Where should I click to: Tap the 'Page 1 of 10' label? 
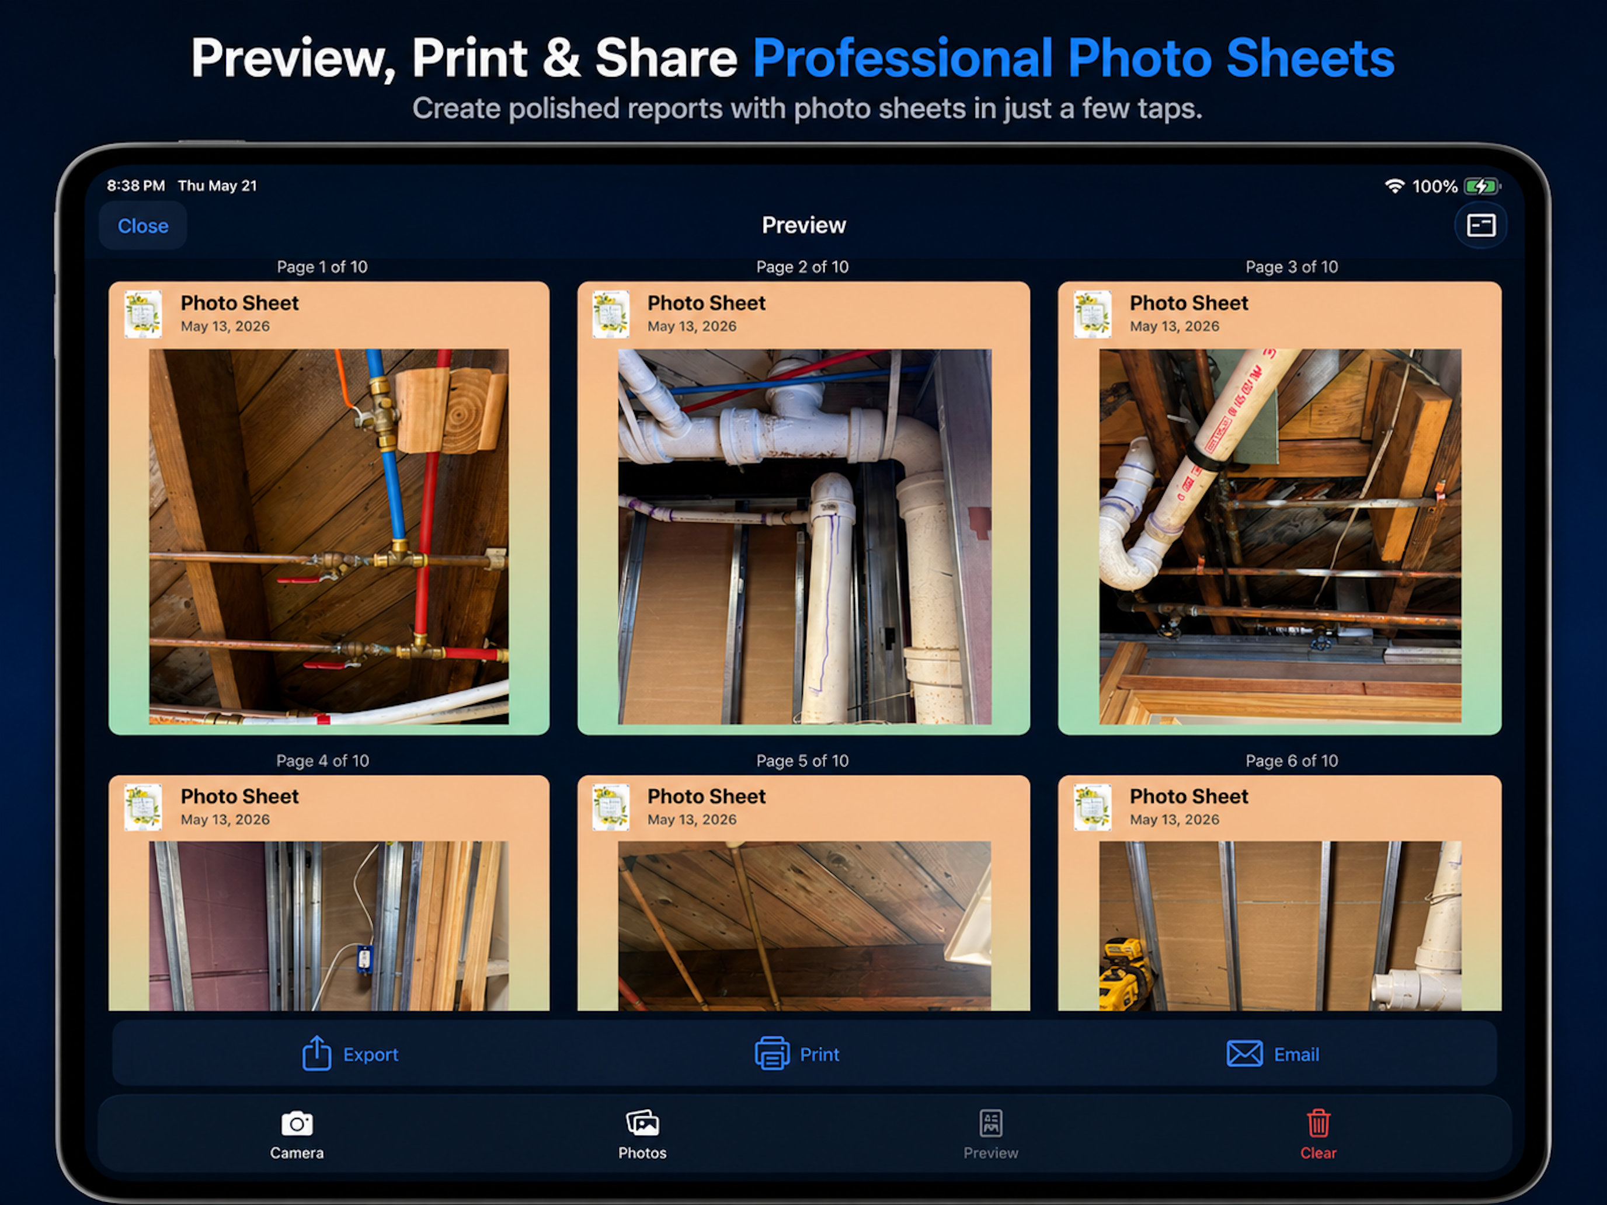pos(322,267)
